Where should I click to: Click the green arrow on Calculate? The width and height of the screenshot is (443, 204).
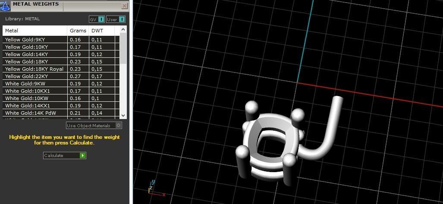coord(82,155)
